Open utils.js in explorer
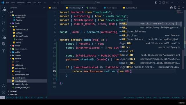Image resolution: width=186 pixels, height=105 pixels. [19, 43]
